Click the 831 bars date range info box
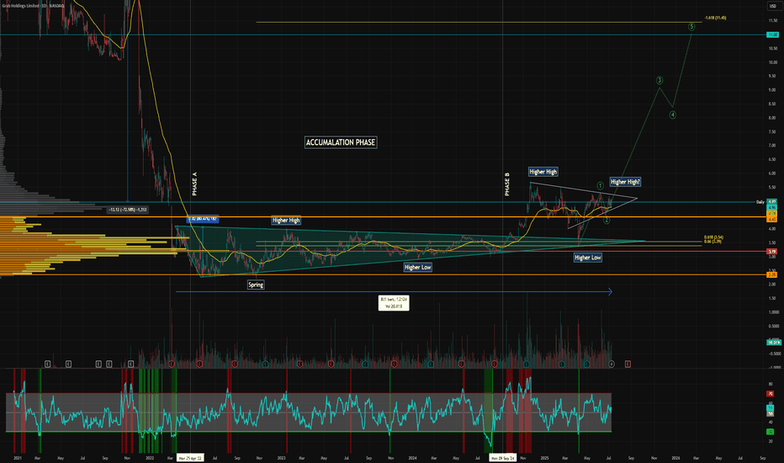Screen dimensions: 784x463 tap(394, 302)
